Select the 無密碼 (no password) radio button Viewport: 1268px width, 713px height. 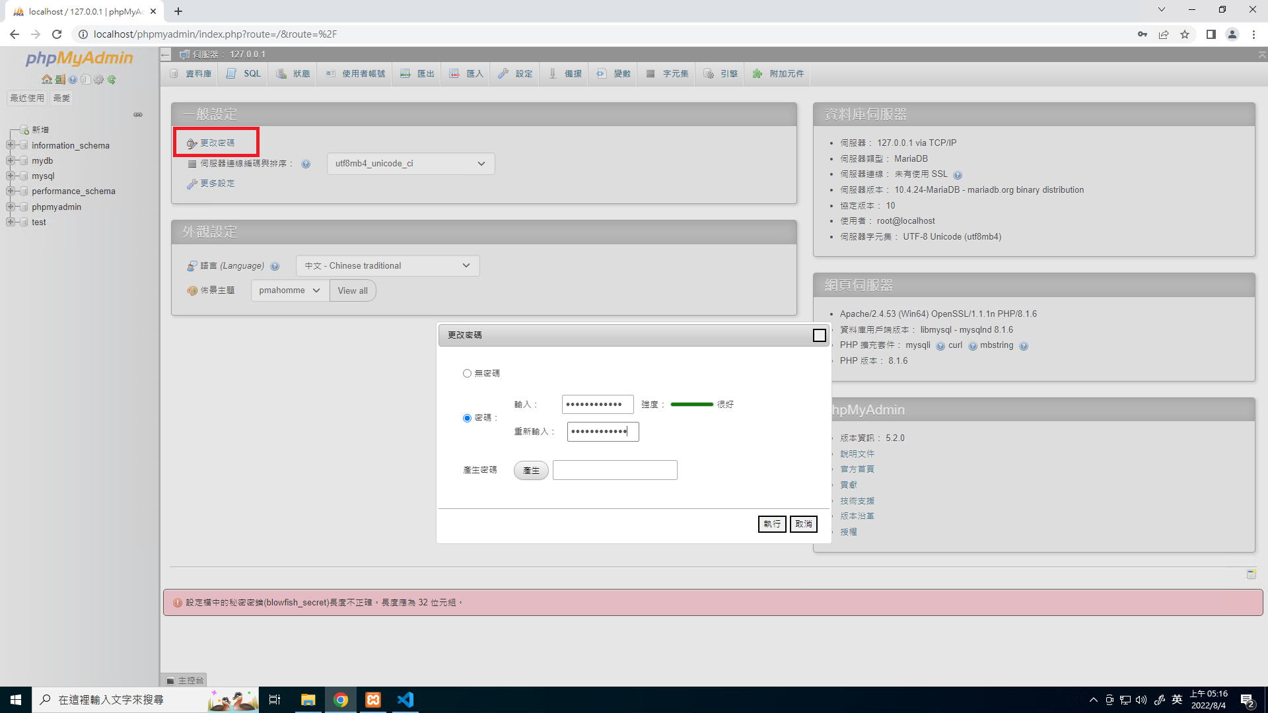tap(467, 374)
